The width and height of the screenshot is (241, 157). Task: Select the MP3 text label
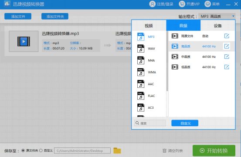coord(151,37)
